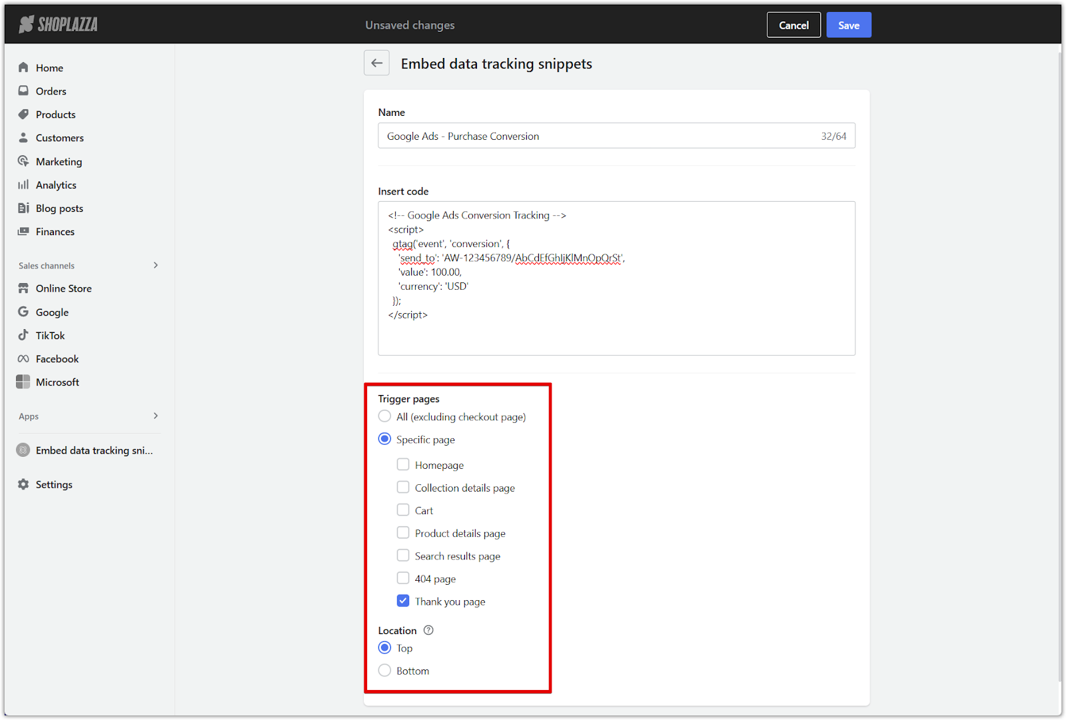Select the Specific page radio button
The image size is (1066, 720).
click(x=384, y=439)
